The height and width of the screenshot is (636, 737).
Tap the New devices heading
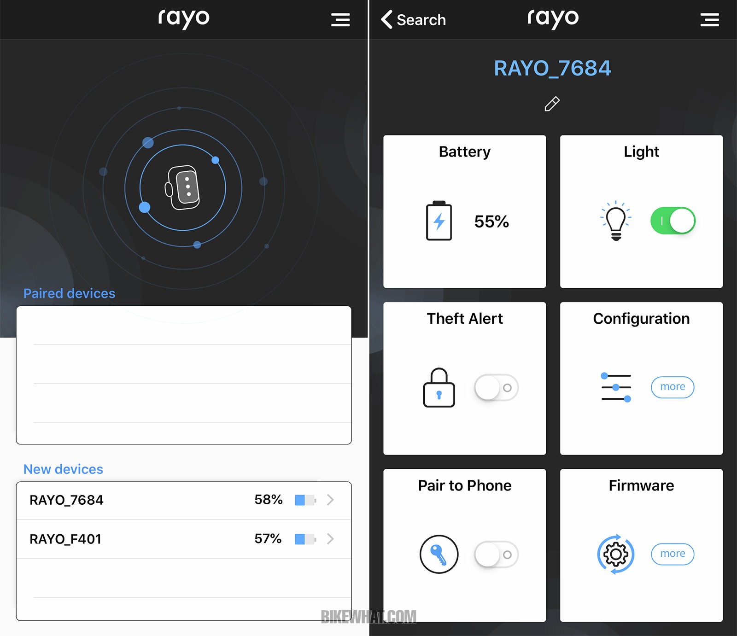tap(63, 469)
